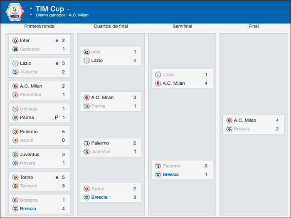Select Palermo in the Cuartos de final
291x218 pixels.
(x=100, y=143)
